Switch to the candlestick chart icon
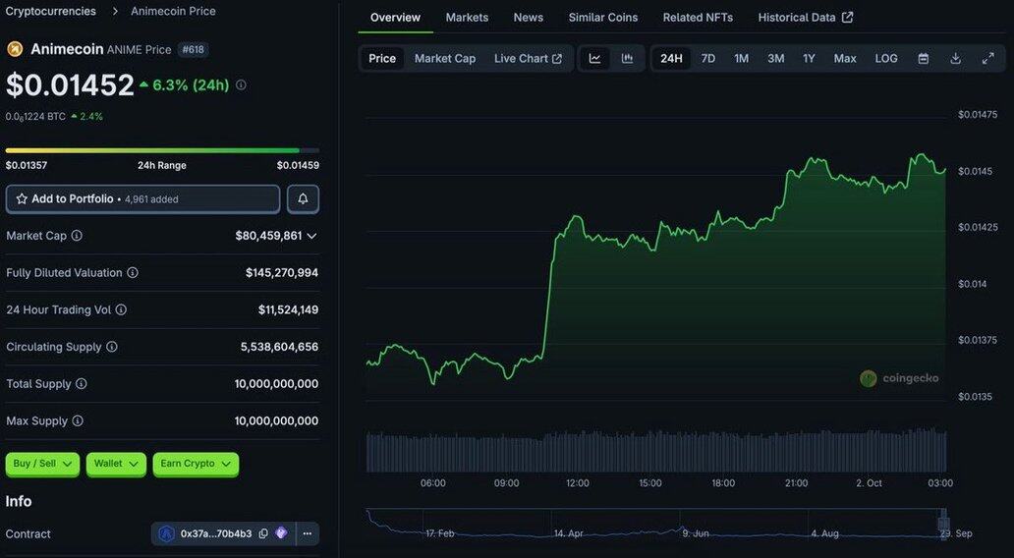 (627, 59)
